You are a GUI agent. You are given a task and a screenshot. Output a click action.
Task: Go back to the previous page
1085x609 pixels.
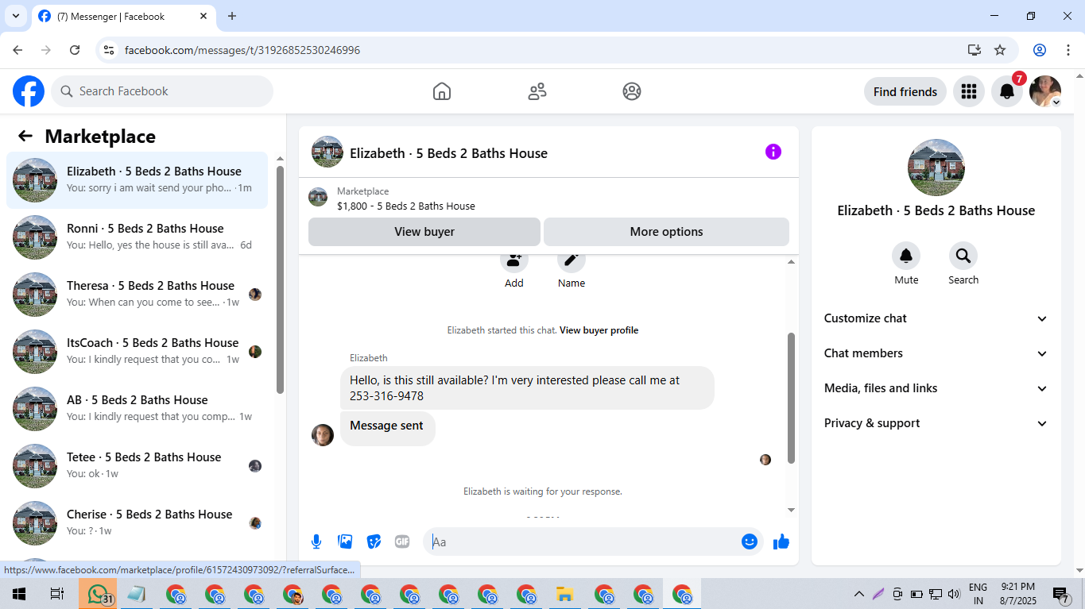point(17,50)
